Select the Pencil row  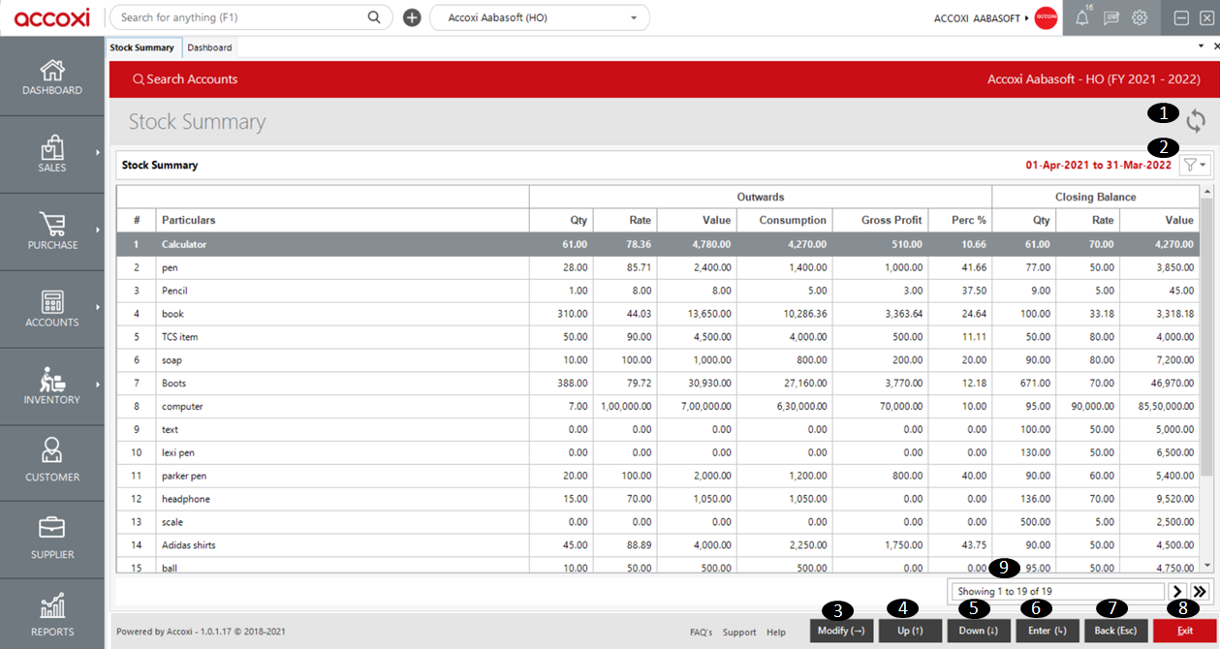click(x=658, y=291)
